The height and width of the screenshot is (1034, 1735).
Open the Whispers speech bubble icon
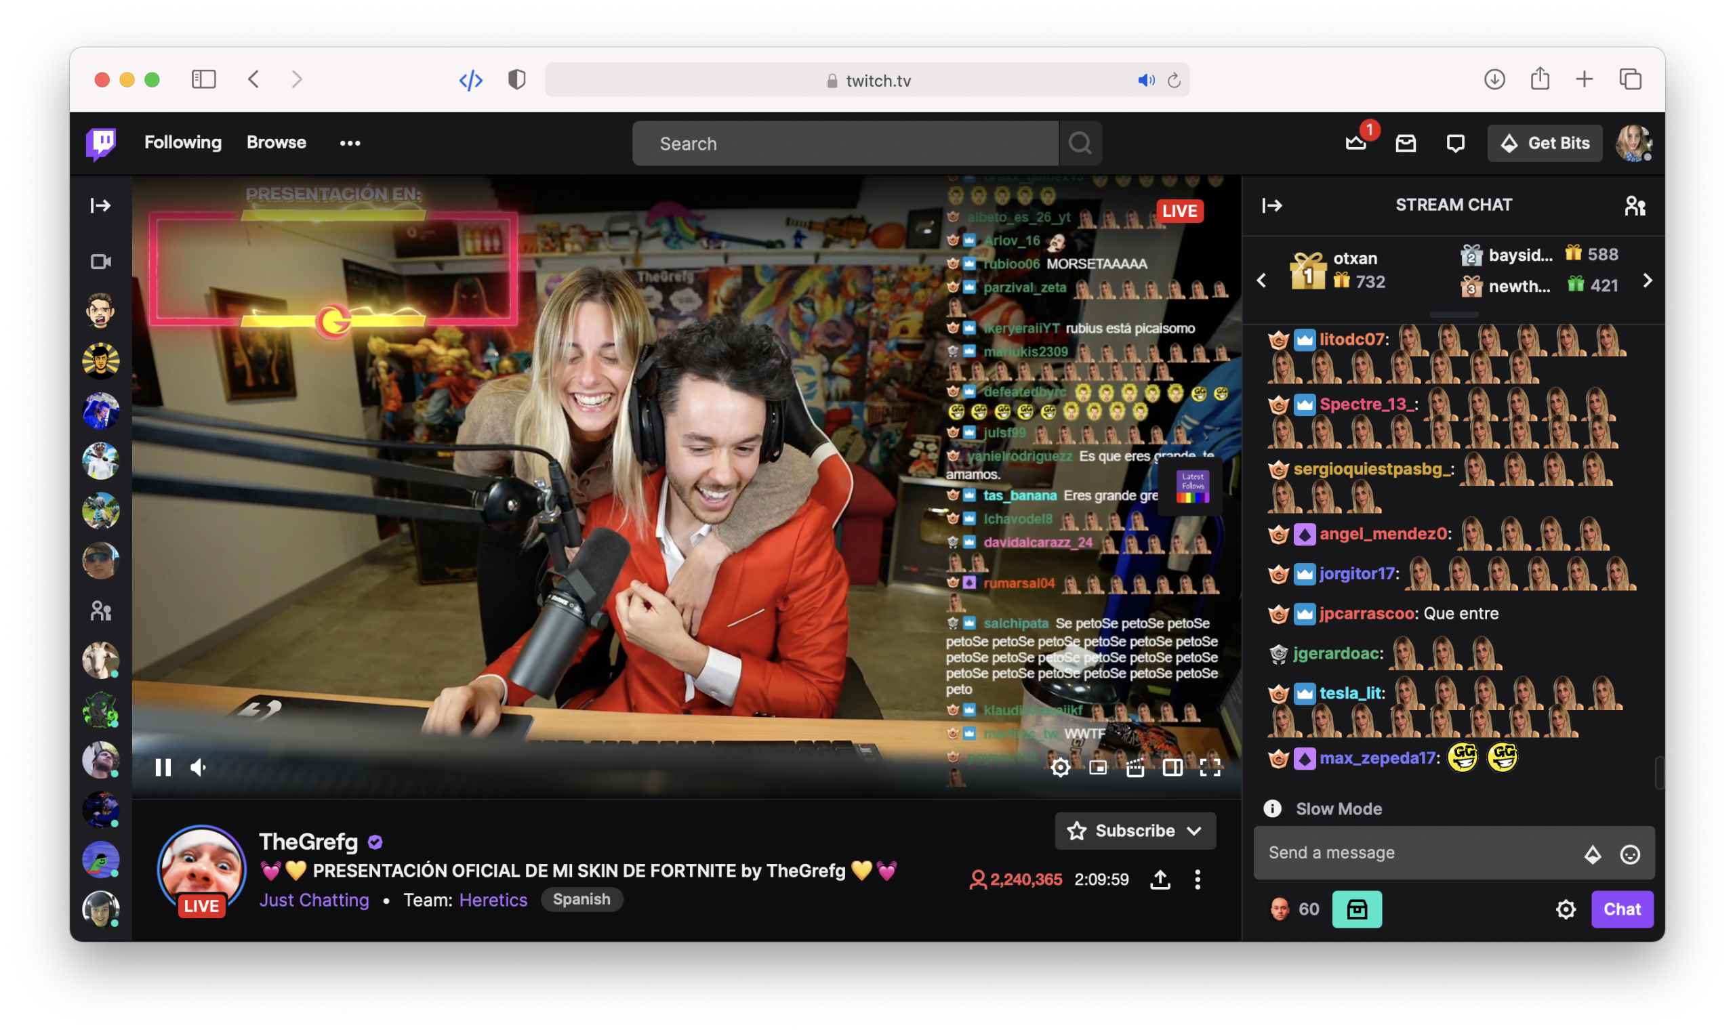(x=1455, y=143)
